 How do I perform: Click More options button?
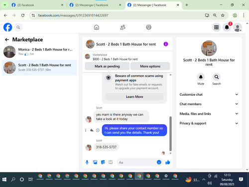(150, 66)
